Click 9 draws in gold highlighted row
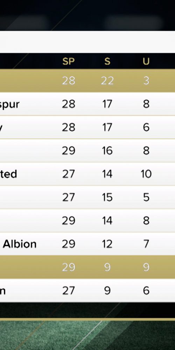 [x=146, y=267]
